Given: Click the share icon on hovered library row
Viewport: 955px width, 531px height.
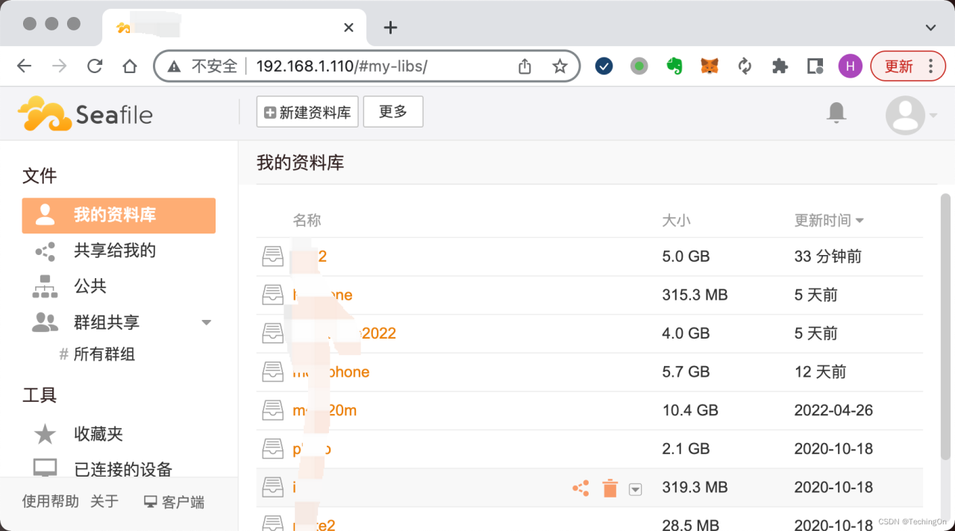Looking at the screenshot, I should [580, 488].
